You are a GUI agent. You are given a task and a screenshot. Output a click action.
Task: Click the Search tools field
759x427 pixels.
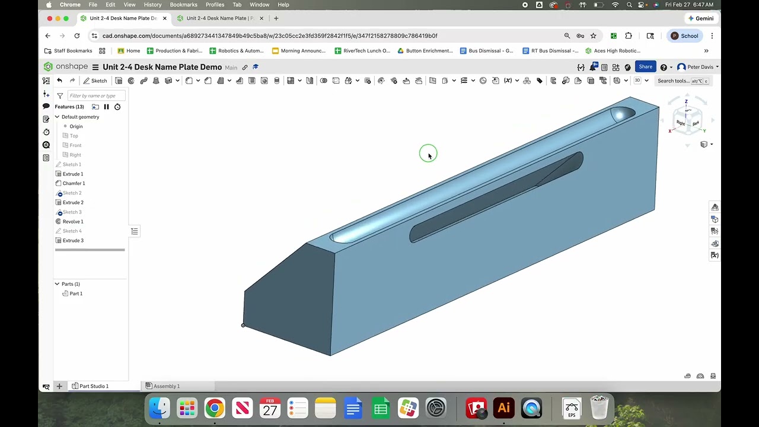point(683,81)
